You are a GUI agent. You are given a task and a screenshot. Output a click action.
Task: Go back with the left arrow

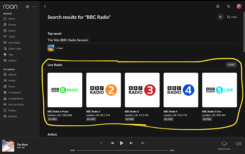[45, 6]
